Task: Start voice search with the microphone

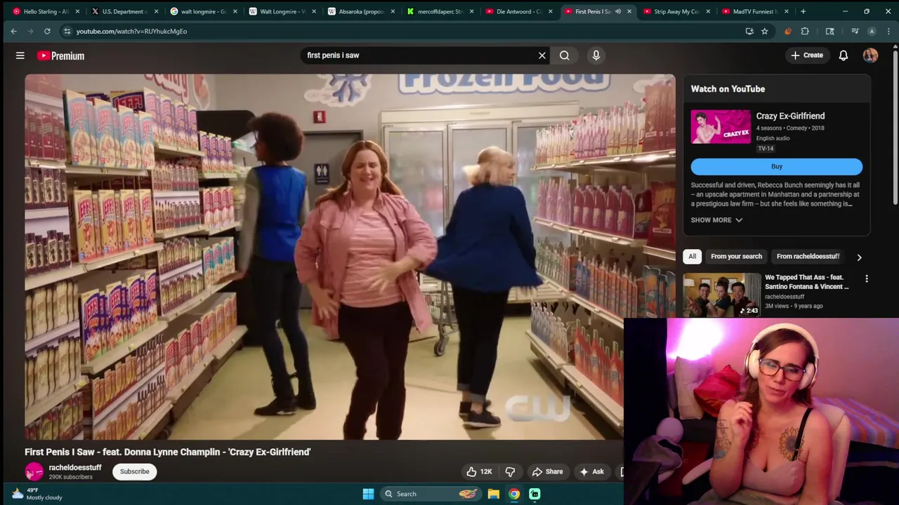Action: coord(596,55)
